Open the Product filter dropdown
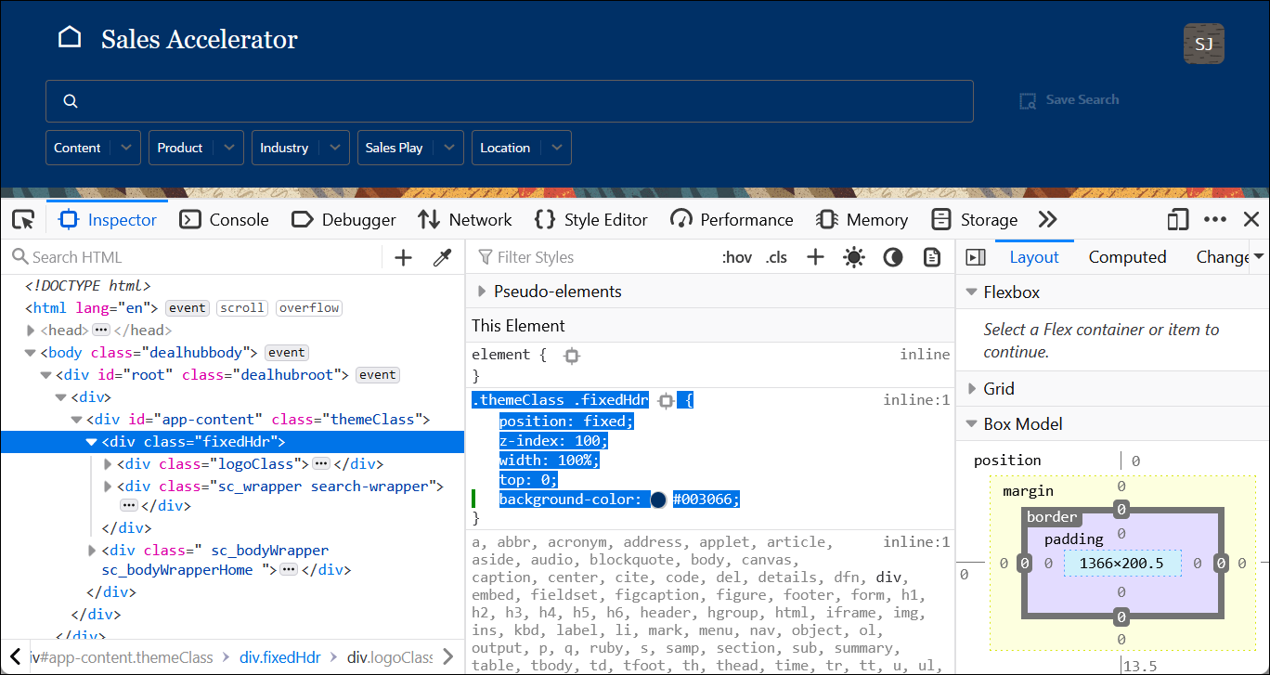The image size is (1270, 675). click(195, 147)
